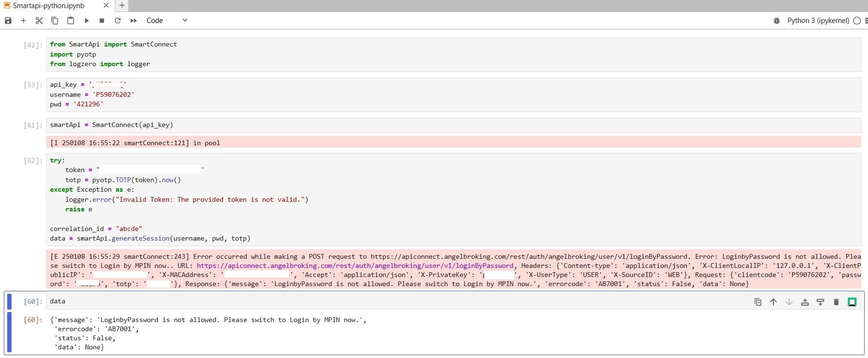Open a new launcher tab with plus

[x=122, y=6]
